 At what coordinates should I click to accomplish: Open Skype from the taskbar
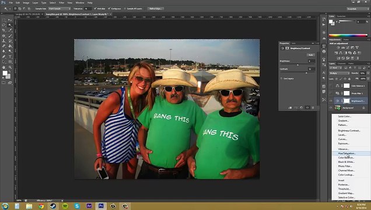(x=77, y=206)
